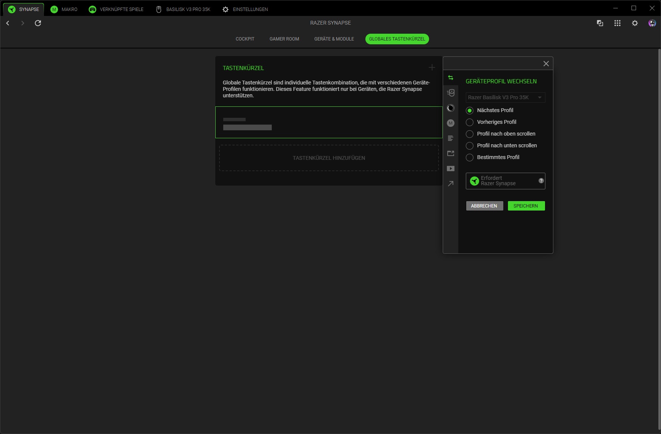Switch to the Geräte & Module tab
The height and width of the screenshot is (434, 661).
point(334,39)
